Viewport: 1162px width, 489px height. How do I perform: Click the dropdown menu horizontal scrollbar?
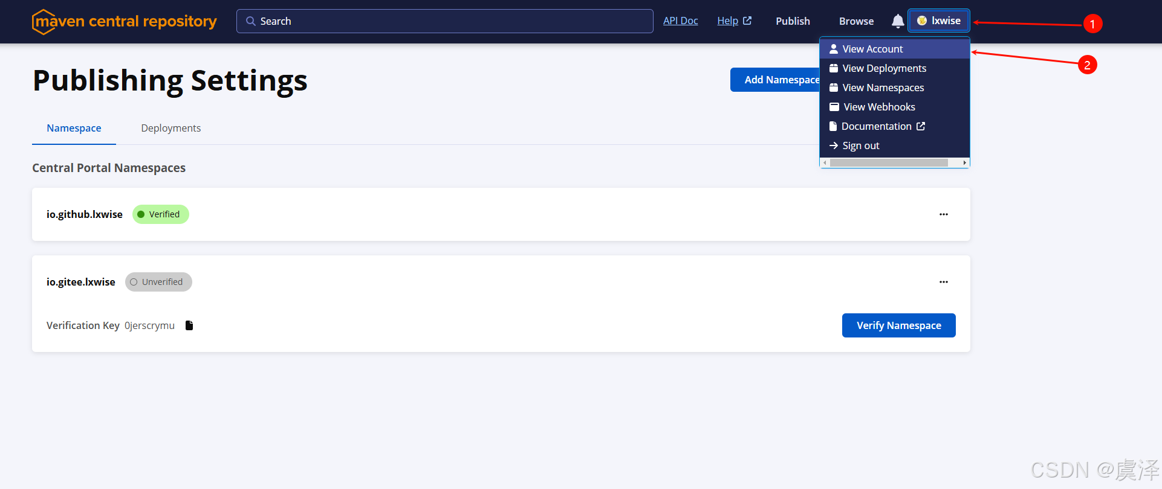pyautogui.click(x=889, y=162)
